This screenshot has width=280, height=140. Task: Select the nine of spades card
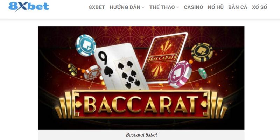(x=121, y=66)
